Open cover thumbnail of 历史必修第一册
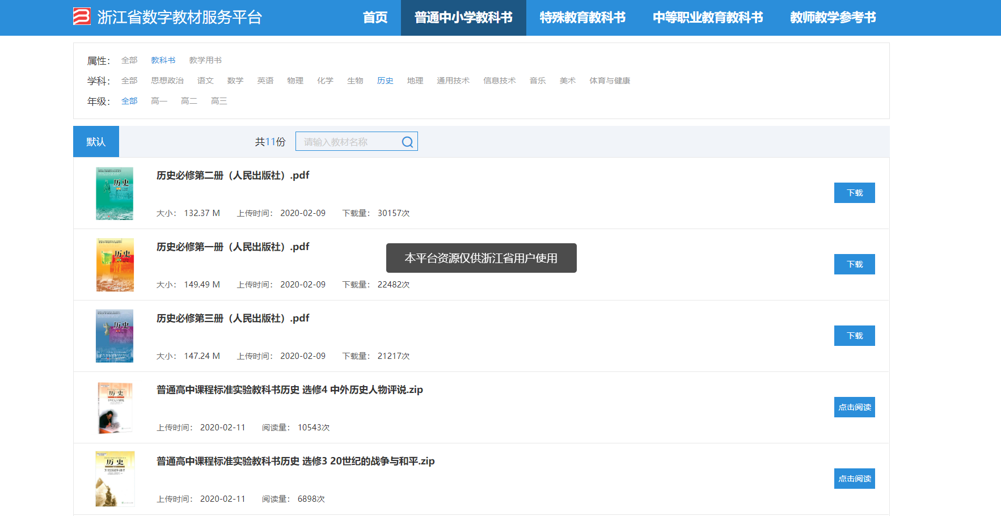 pyautogui.click(x=115, y=265)
